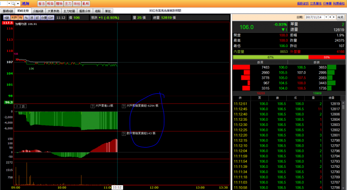Open the 行事曆 calendar link
Screen dimensions: 347x190
click(x=327, y=3)
